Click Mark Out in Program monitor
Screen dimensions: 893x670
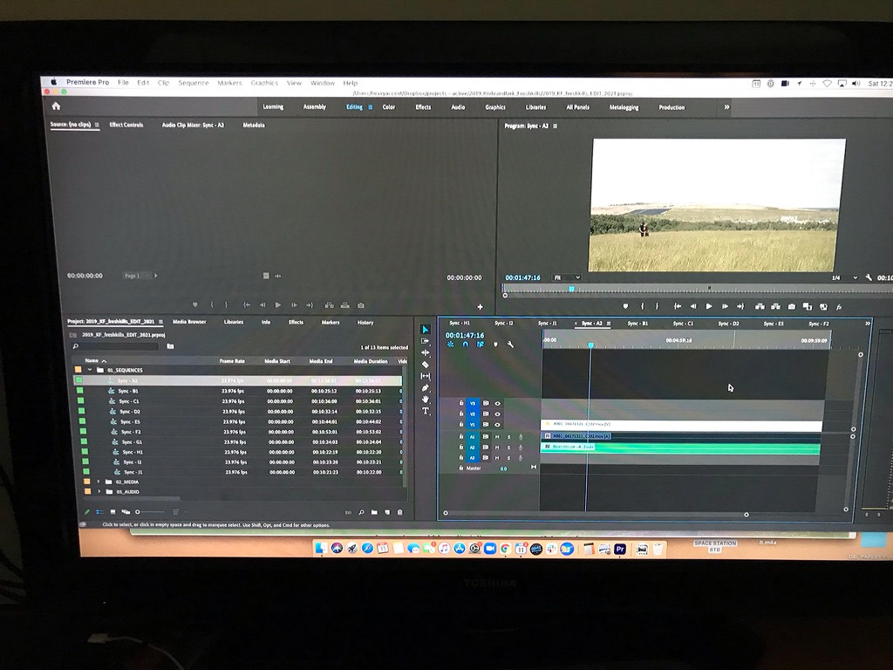657,306
